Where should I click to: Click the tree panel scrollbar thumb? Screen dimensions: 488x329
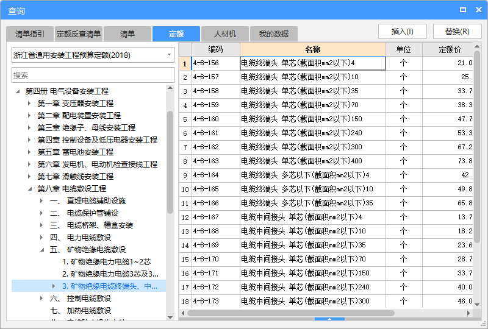170,162
